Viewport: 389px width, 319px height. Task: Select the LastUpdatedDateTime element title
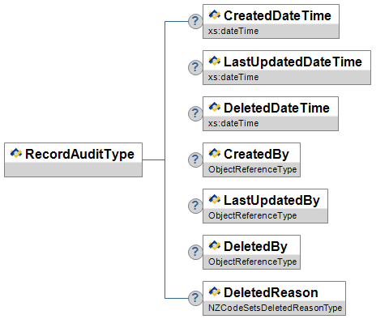[x=293, y=62]
